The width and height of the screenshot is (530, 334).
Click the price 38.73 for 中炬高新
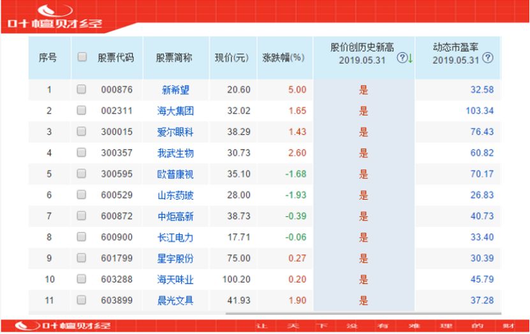239,216
